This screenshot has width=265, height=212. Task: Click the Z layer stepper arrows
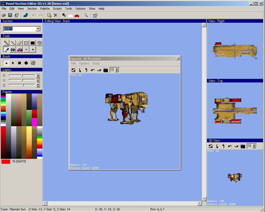[38, 86]
